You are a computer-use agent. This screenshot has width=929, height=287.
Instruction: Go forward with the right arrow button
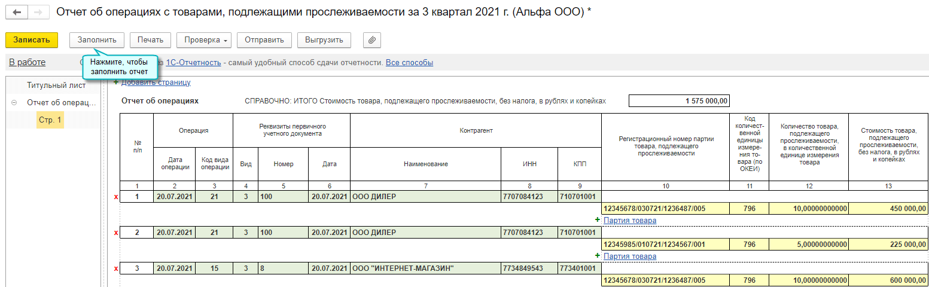(x=38, y=11)
